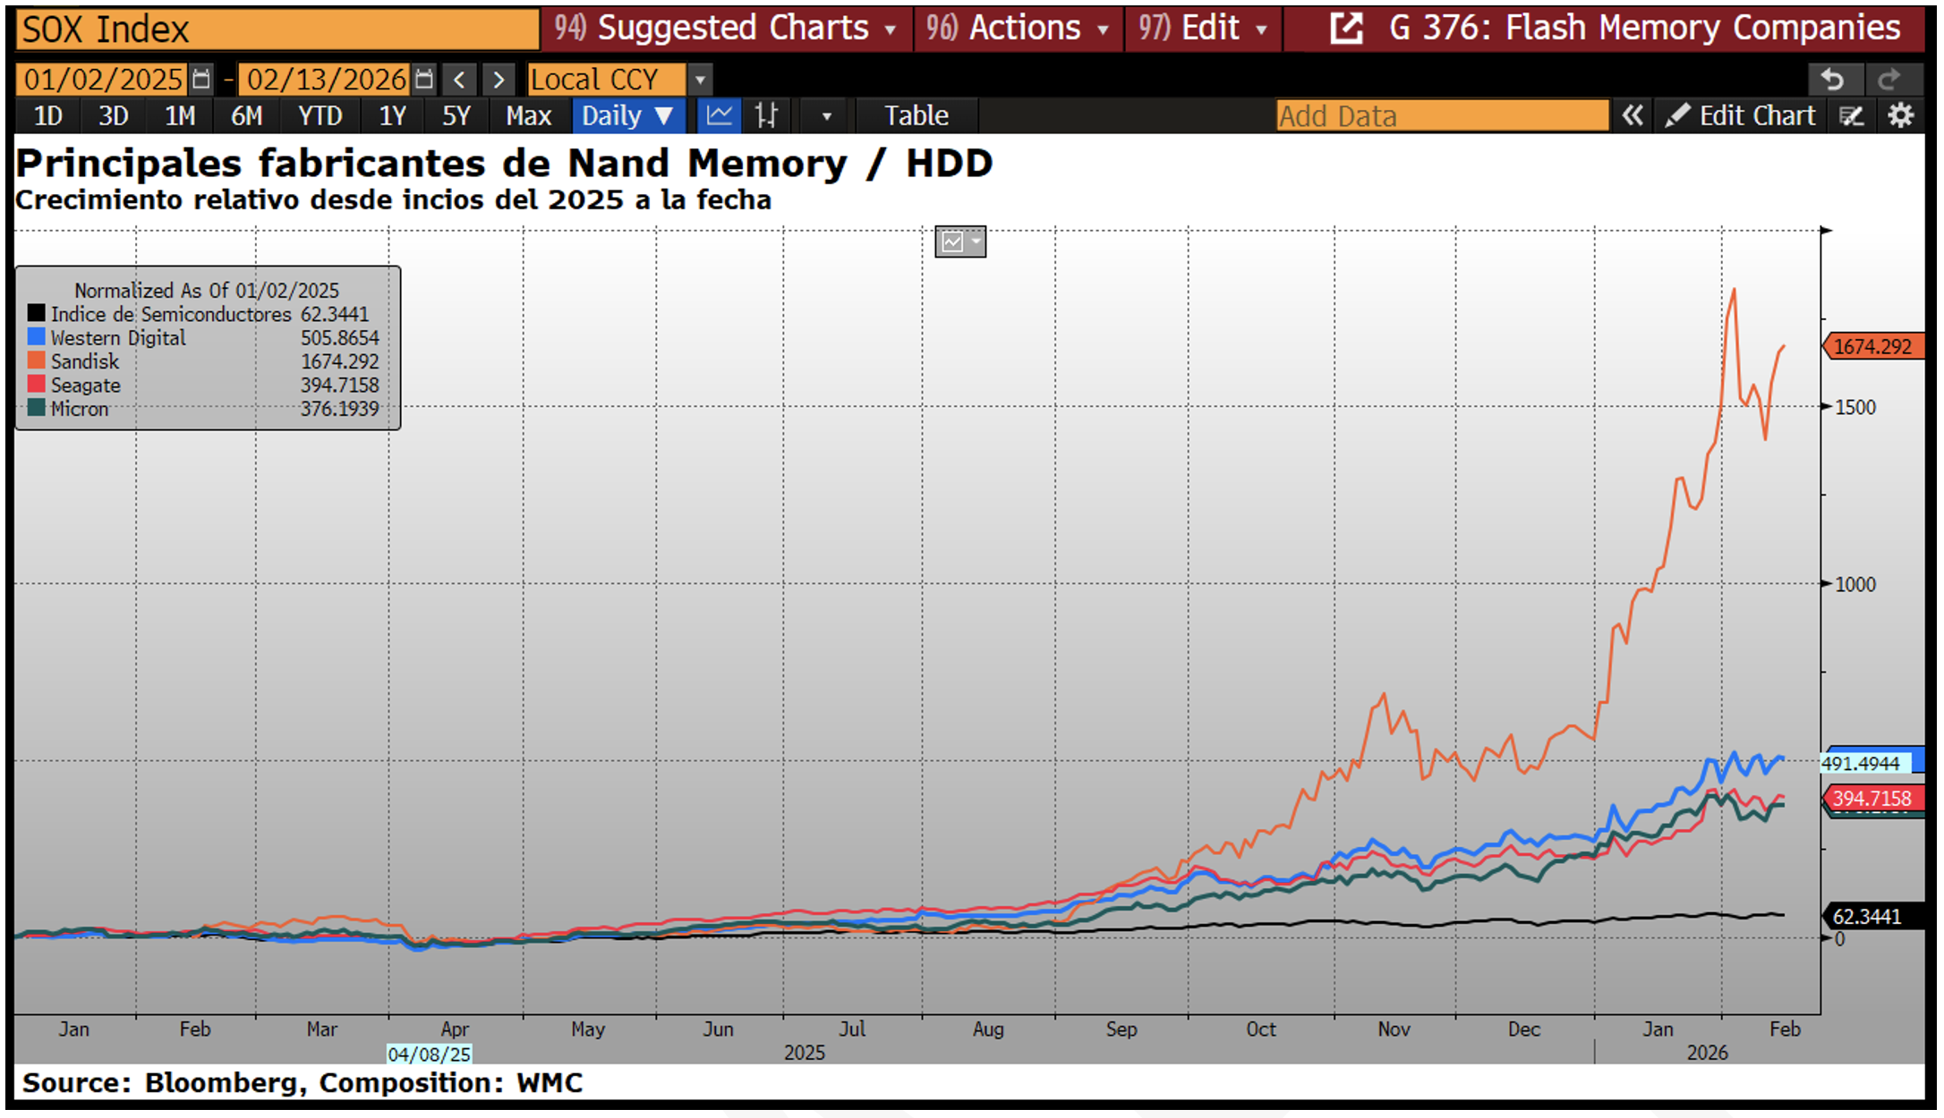Viewport: 1944px width, 1118px height.
Task: Toggle the Micron series in the legend
Action: coord(79,409)
